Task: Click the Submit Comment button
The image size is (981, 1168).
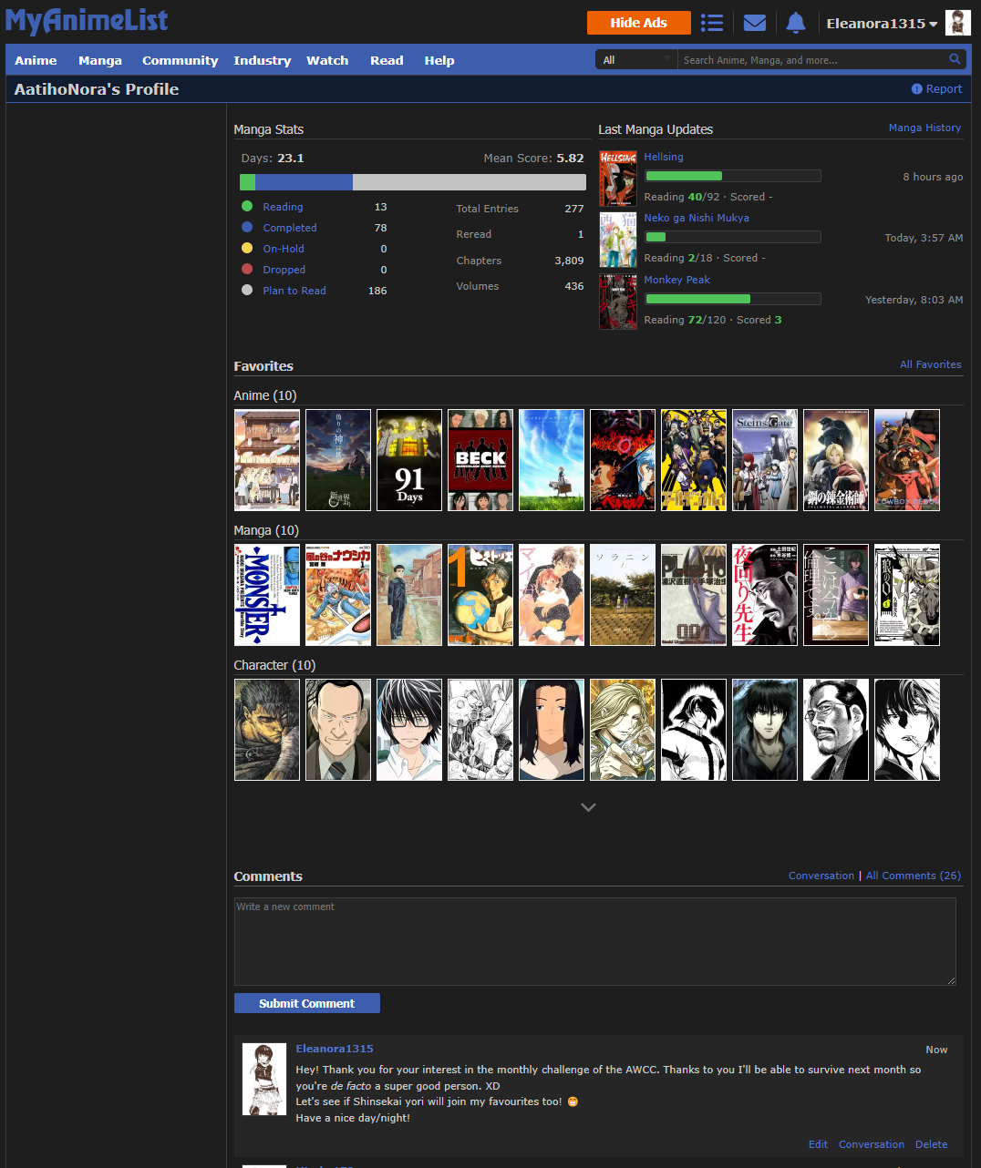Action: pyautogui.click(x=306, y=1003)
